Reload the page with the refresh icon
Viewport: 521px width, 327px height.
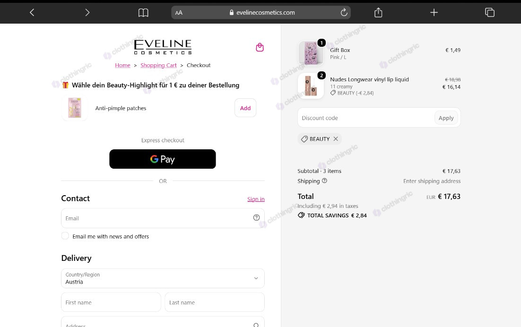coord(344,12)
